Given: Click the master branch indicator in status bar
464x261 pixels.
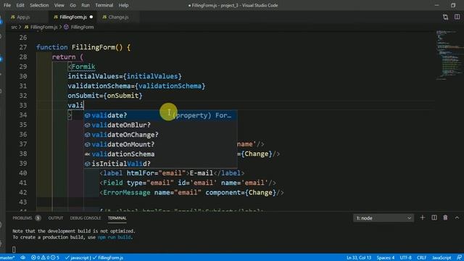Looking at the screenshot, I should [x=7, y=258].
